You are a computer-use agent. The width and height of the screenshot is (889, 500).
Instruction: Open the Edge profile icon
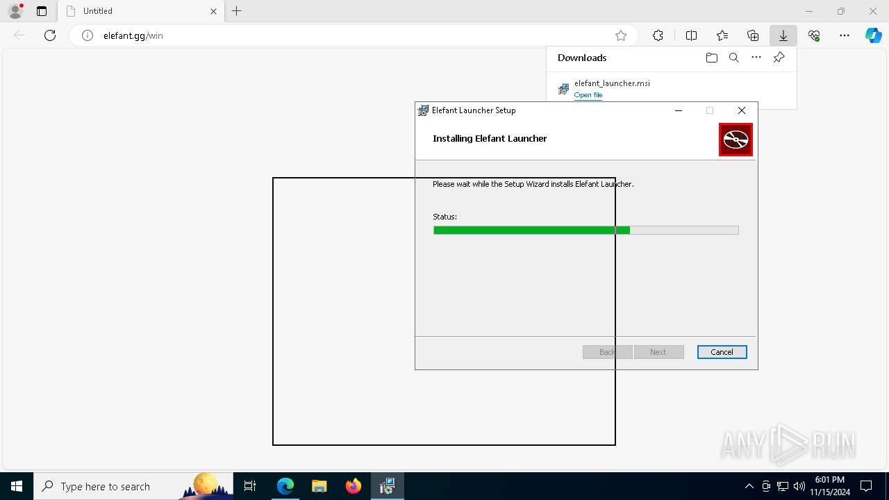(15, 11)
